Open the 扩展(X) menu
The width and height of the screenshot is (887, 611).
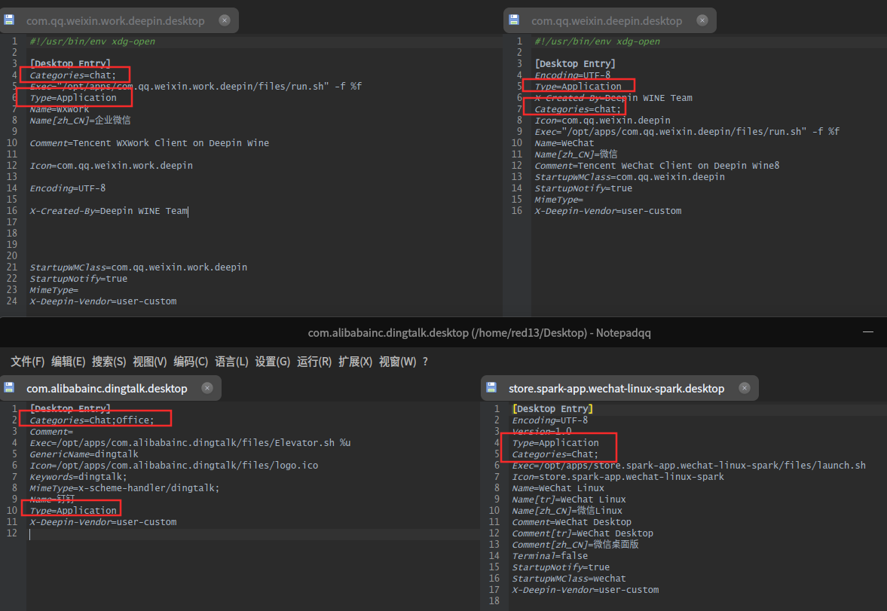point(355,362)
